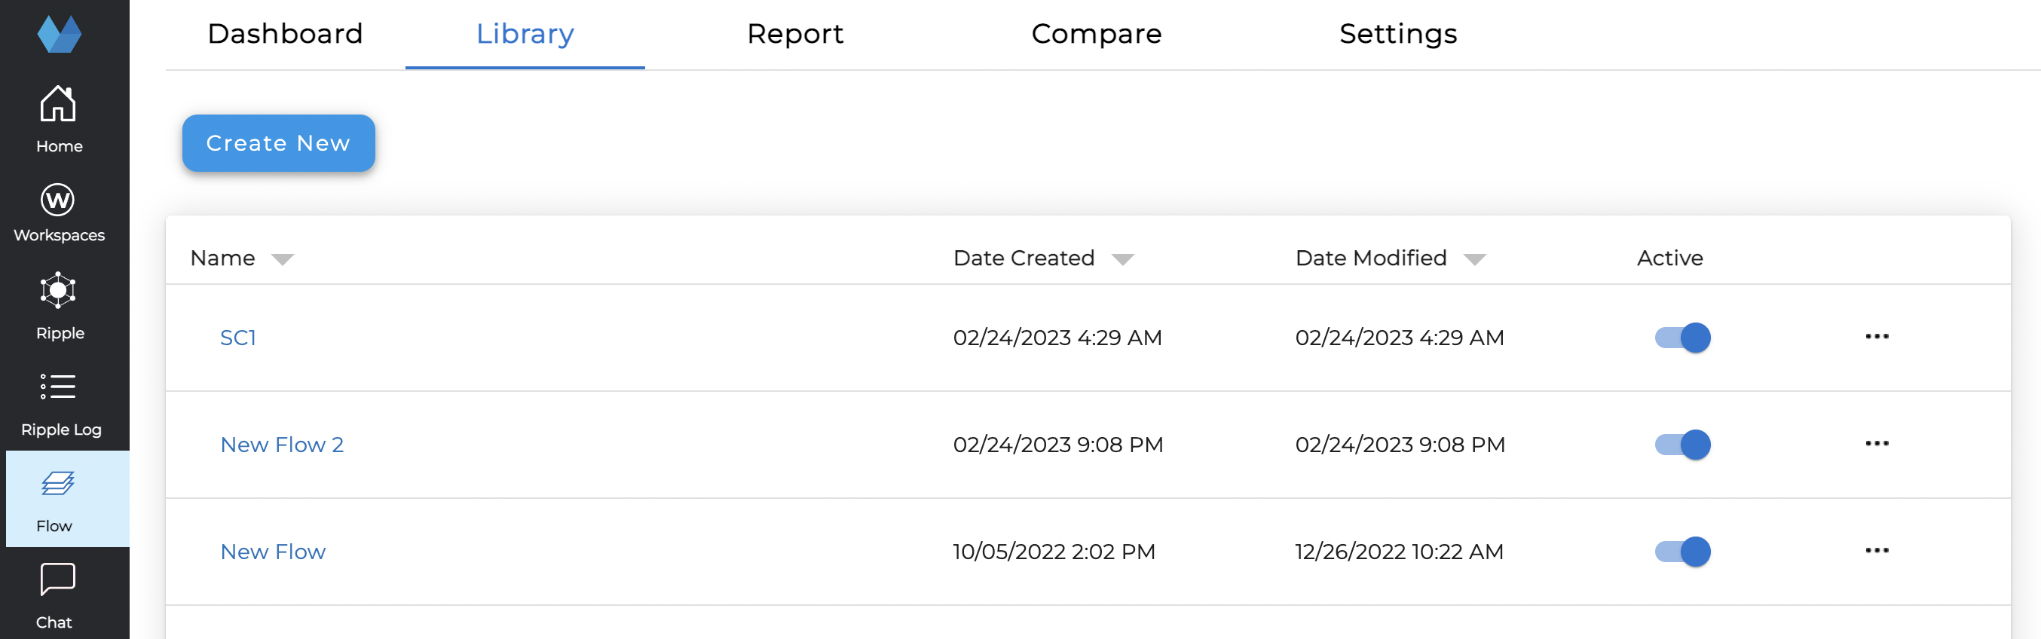The height and width of the screenshot is (639, 2041).
Task: Switch to the Report tab
Action: tap(795, 34)
